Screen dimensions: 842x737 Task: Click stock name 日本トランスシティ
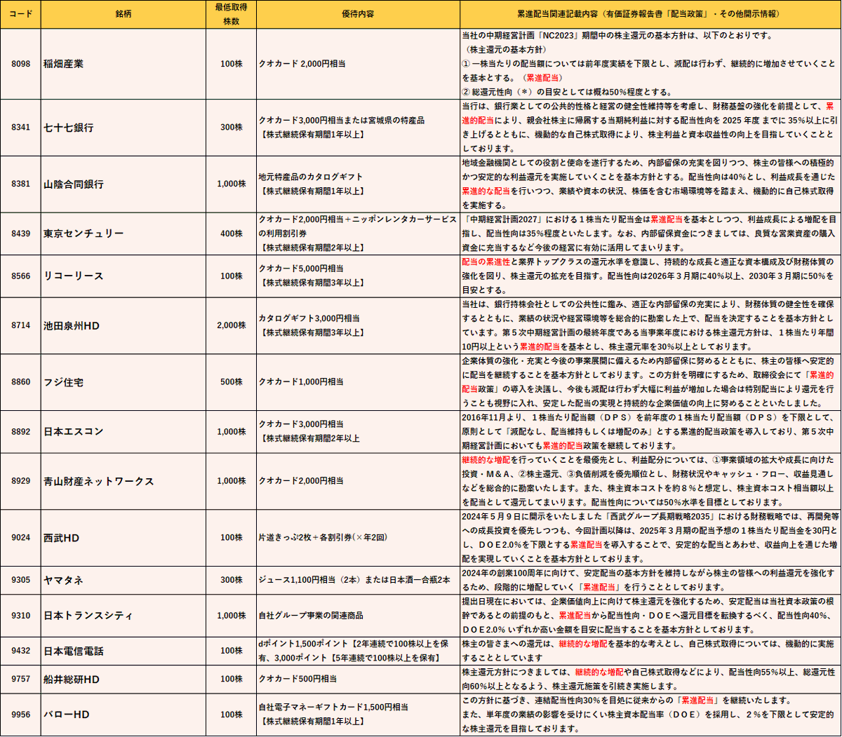pyautogui.click(x=88, y=616)
